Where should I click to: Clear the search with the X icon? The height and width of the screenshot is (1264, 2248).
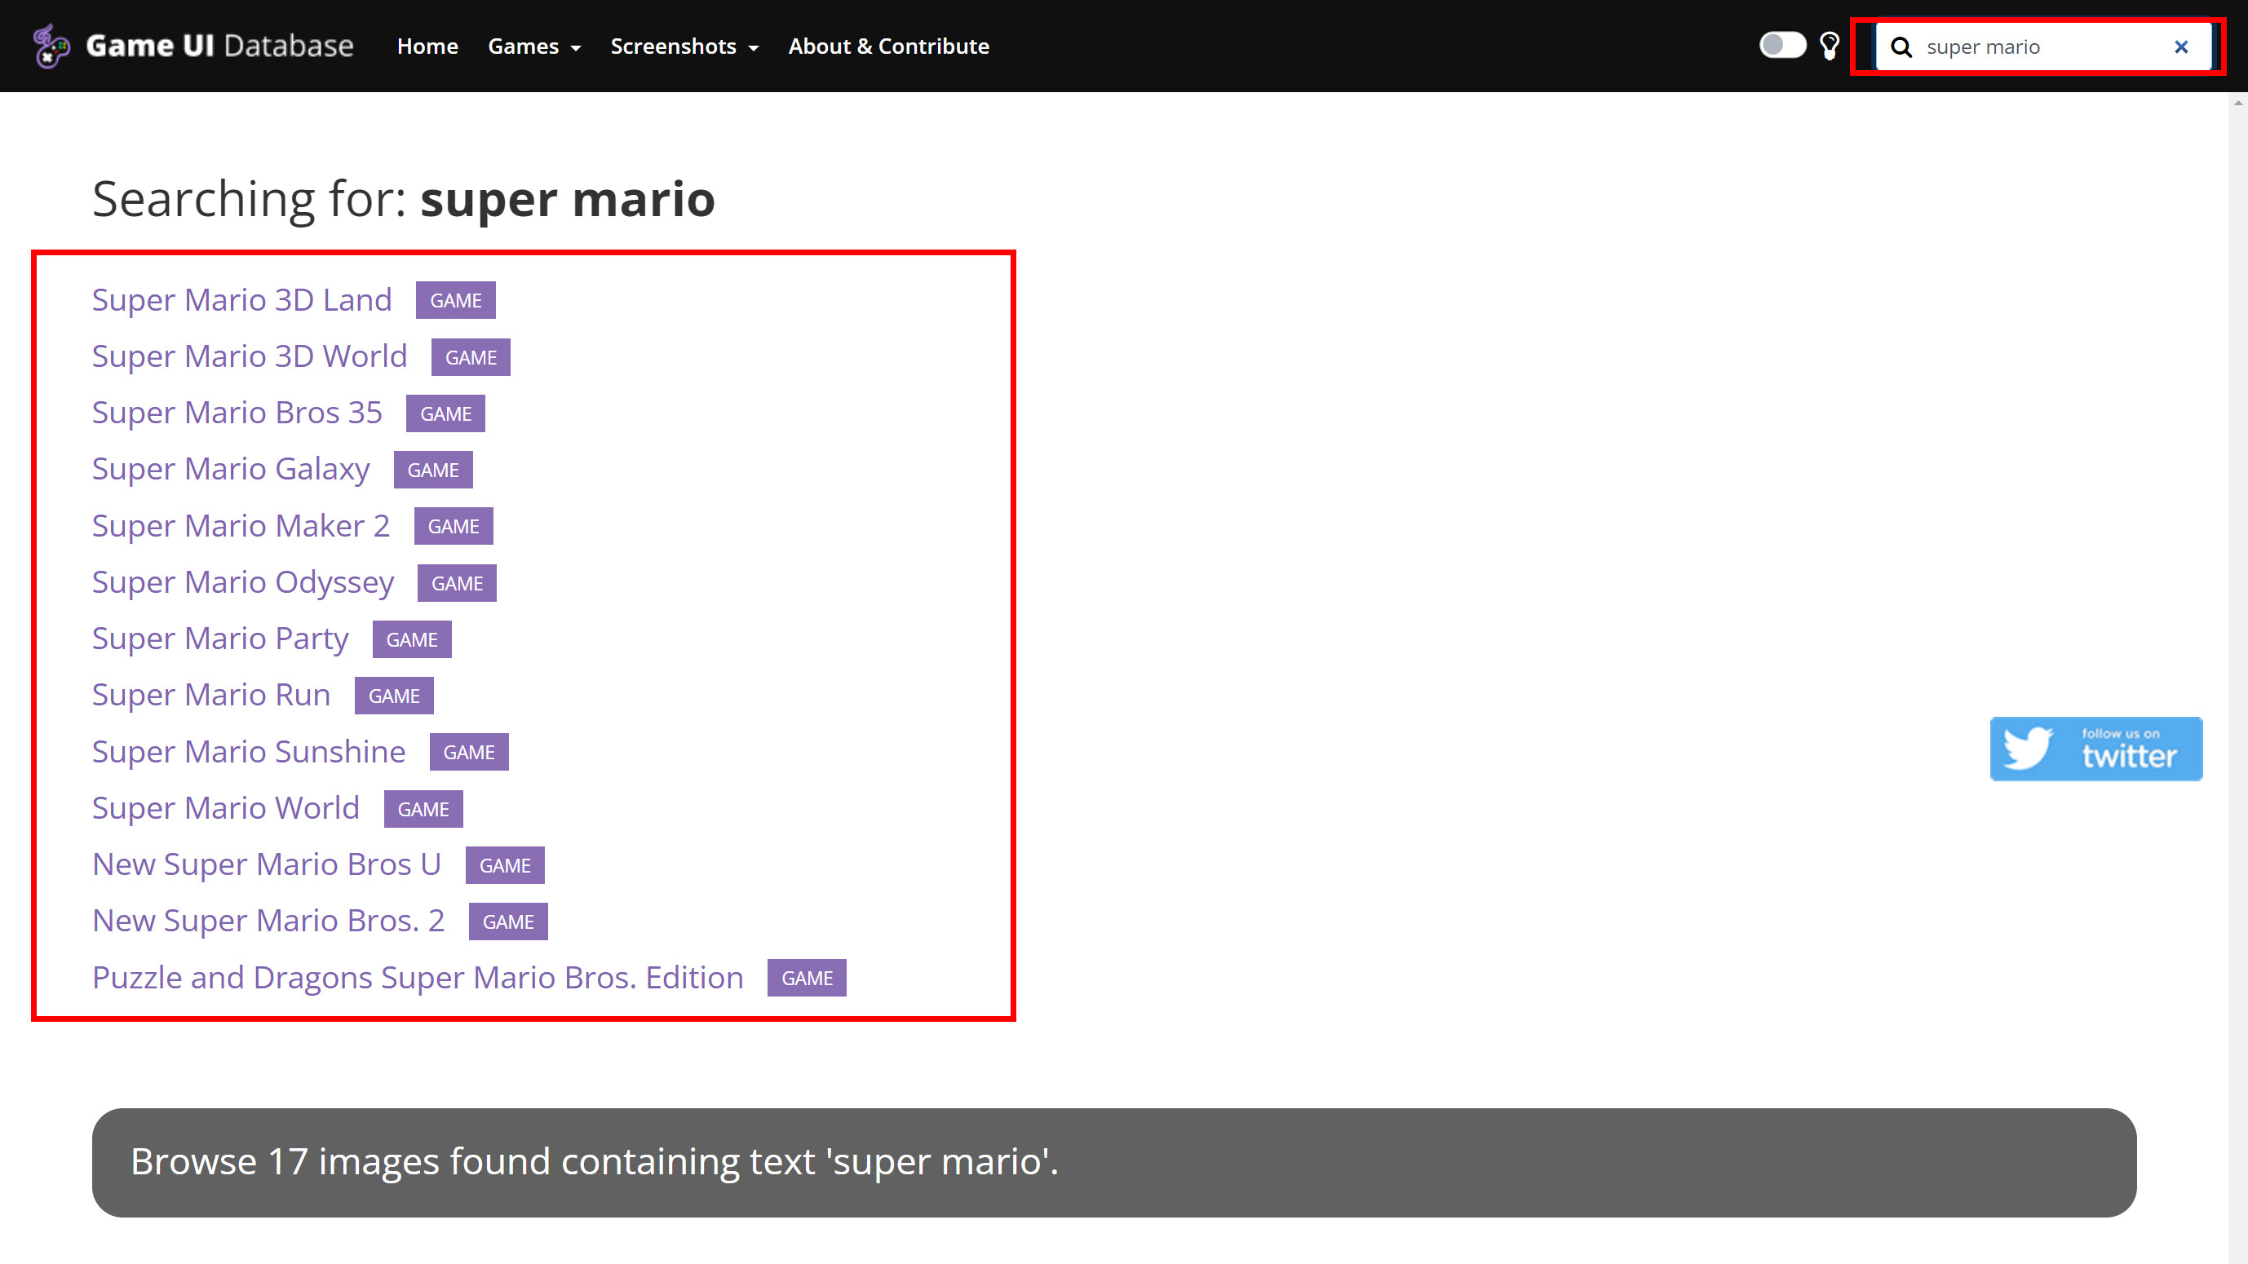pos(2181,47)
